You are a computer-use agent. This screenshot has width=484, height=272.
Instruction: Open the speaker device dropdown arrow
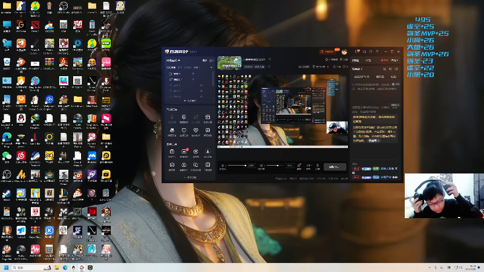(264, 166)
